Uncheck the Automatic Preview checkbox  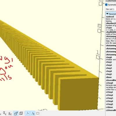106,5
